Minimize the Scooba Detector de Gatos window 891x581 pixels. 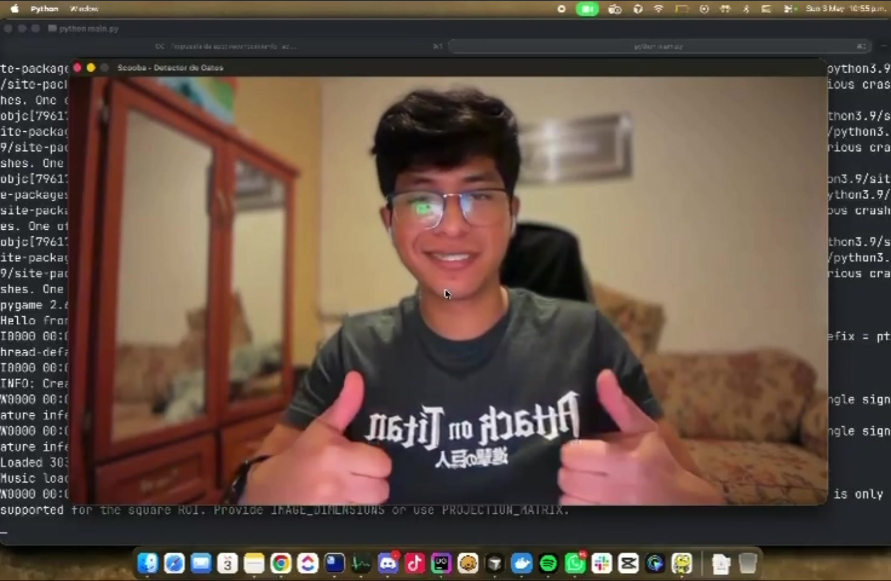[91, 68]
